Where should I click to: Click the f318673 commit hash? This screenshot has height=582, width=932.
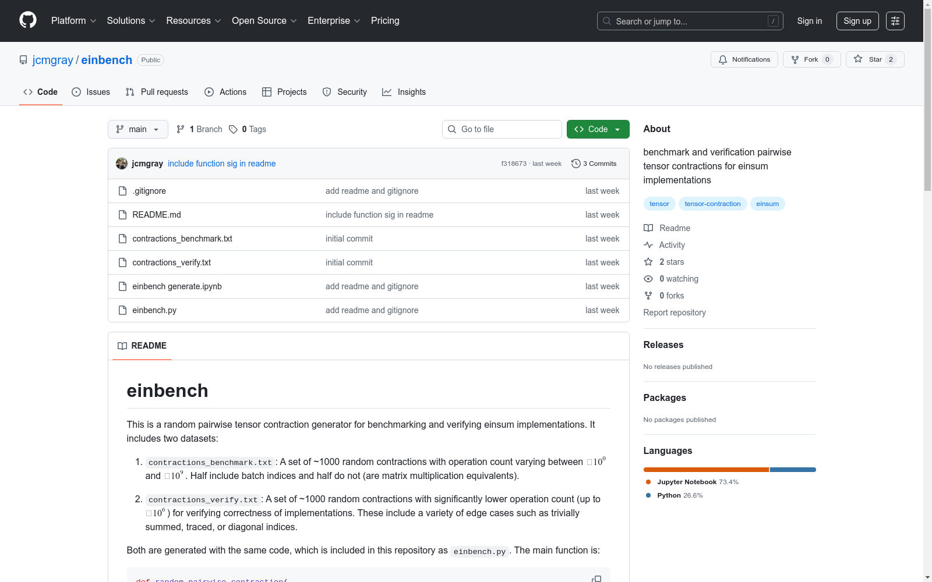(514, 164)
